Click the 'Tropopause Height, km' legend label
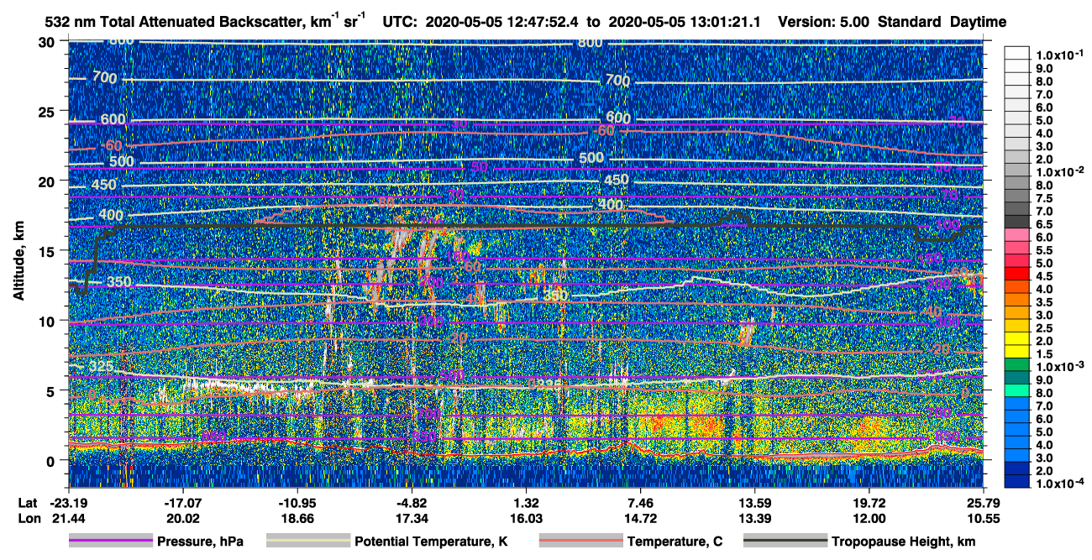The width and height of the screenshot is (1092, 560). (x=903, y=542)
